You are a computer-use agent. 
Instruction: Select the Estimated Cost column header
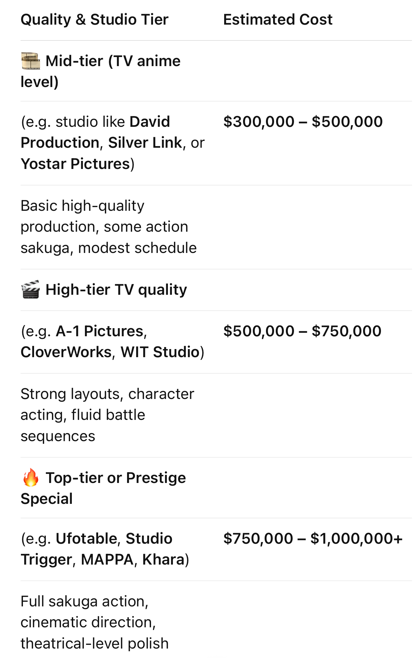pos(278,20)
